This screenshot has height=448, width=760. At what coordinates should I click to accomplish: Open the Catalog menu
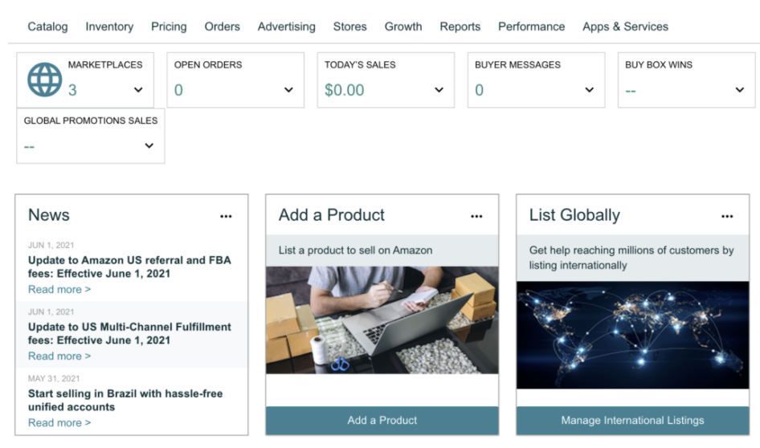pos(47,26)
